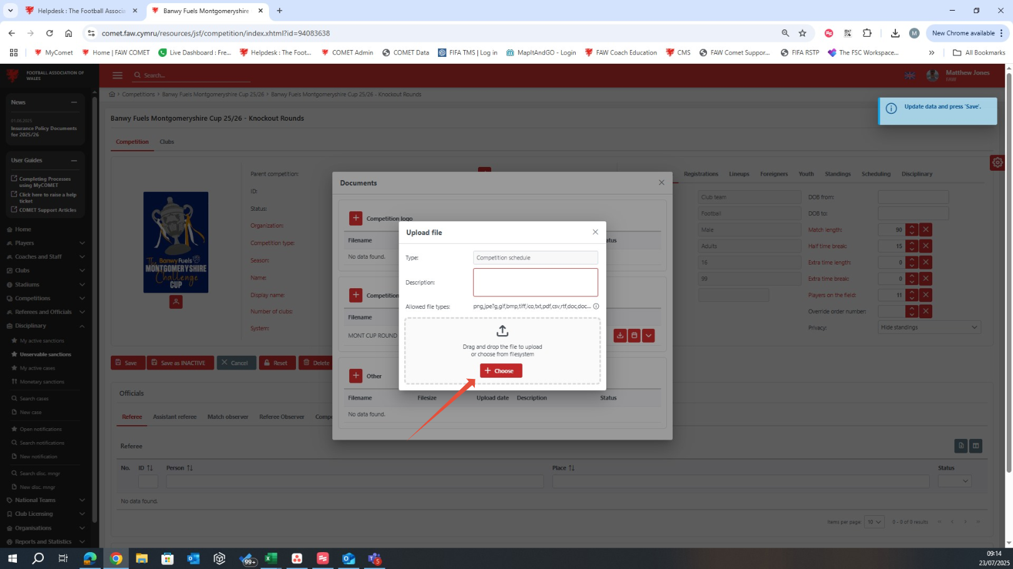Screen dimensions: 1013x569
Task: Select the Assistant referee tab
Action: coord(175,417)
